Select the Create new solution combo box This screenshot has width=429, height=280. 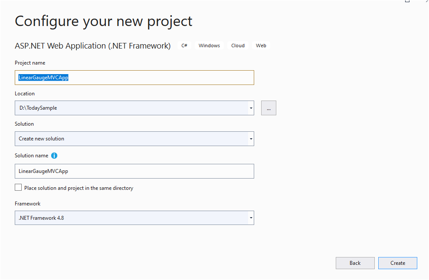[x=134, y=139]
